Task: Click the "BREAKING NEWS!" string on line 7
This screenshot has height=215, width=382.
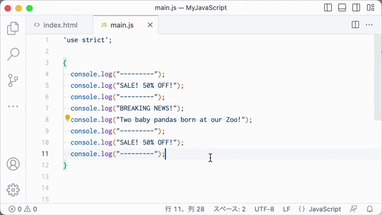Action: coord(146,108)
